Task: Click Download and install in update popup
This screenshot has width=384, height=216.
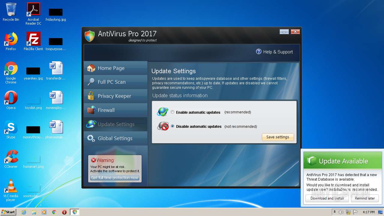Action: tap(327, 198)
